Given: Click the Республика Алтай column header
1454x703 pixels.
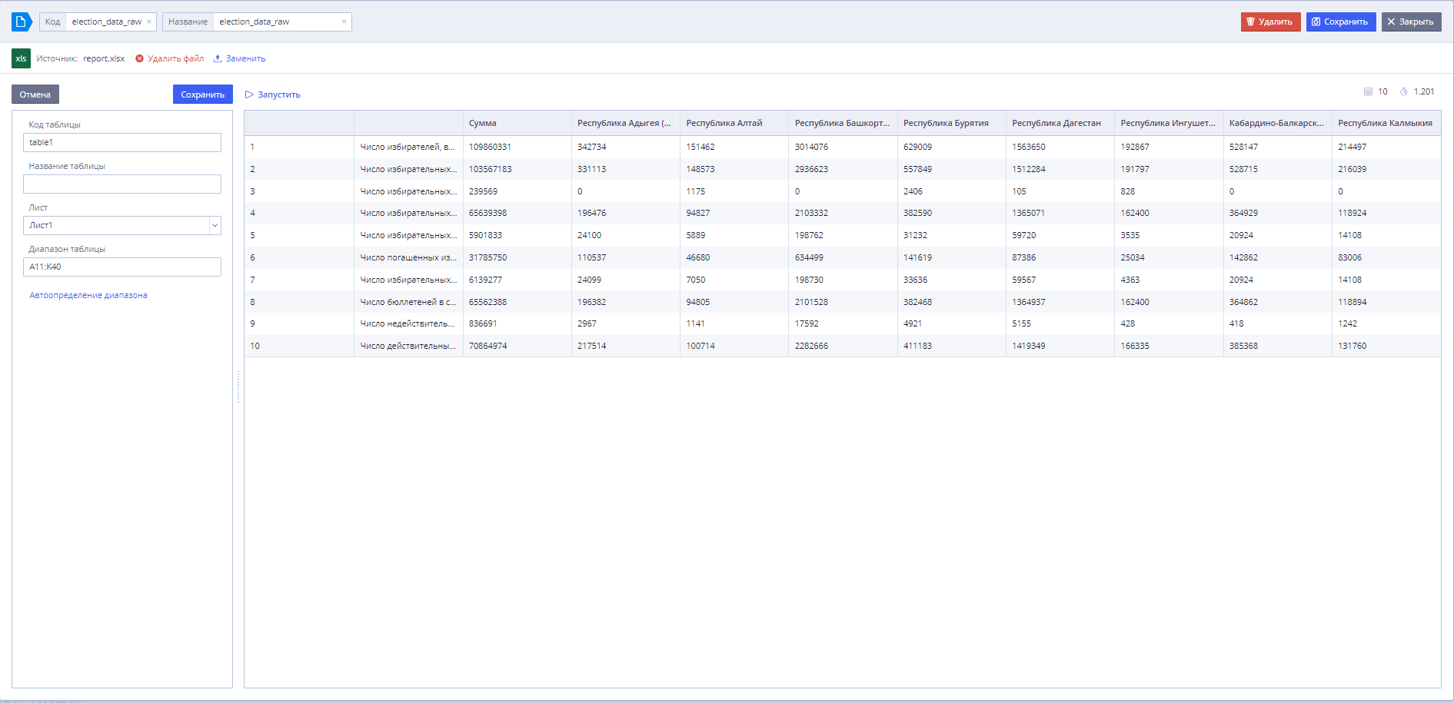Looking at the screenshot, I should coord(734,123).
